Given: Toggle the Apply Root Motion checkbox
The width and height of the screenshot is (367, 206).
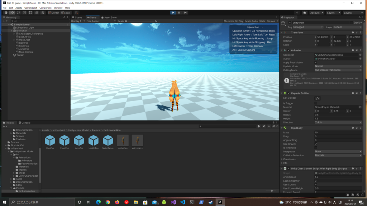Looking at the screenshot, I should click(x=316, y=63).
